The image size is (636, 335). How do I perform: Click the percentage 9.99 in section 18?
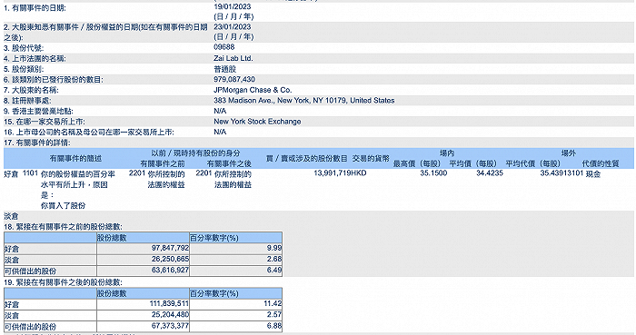(274, 248)
